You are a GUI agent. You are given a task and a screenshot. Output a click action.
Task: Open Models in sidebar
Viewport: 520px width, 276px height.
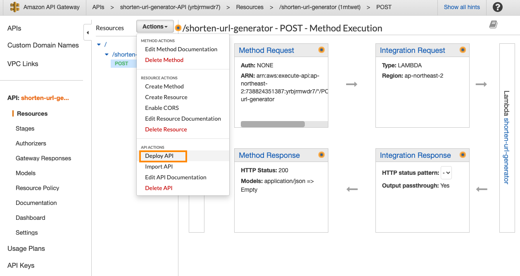point(26,173)
